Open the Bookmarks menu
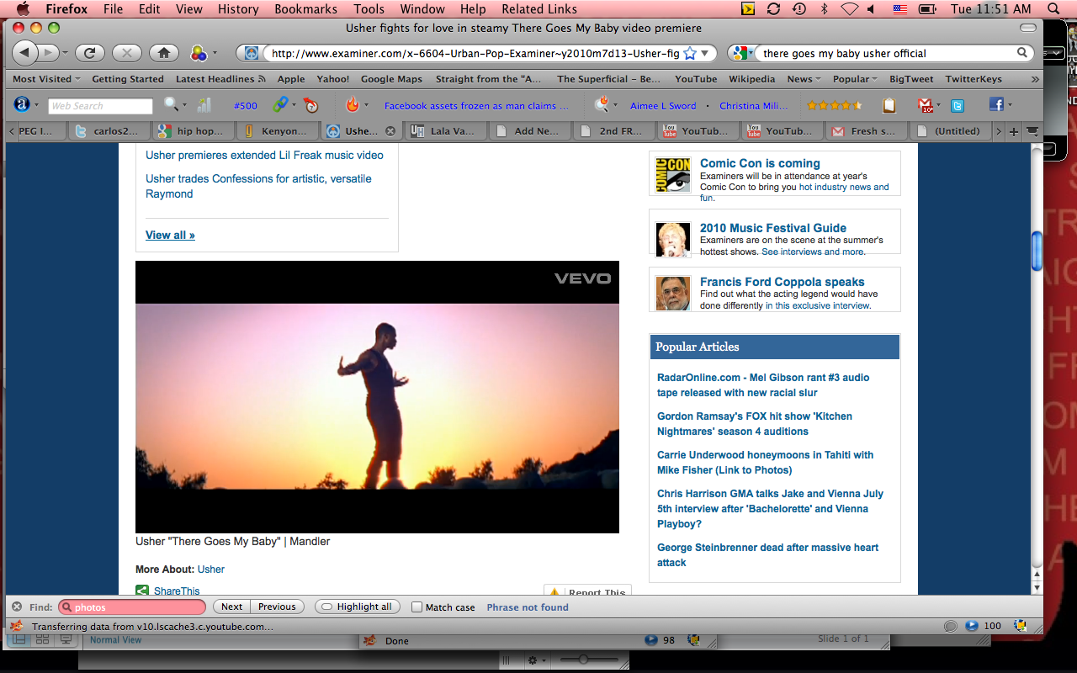The height and width of the screenshot is (673, 1077). click(304, 9)
